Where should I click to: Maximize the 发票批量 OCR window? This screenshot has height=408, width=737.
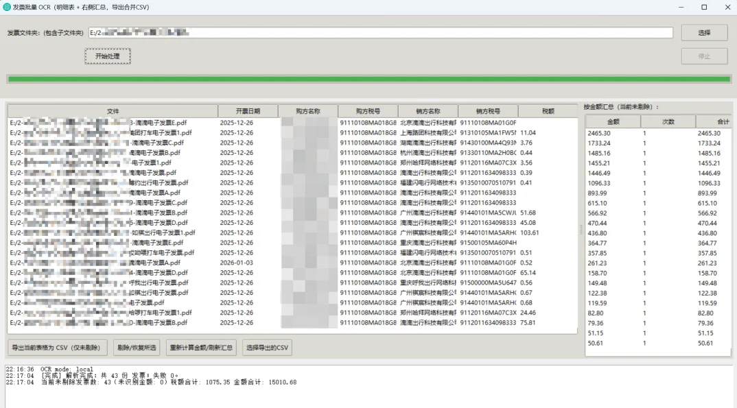click(704, 7)
